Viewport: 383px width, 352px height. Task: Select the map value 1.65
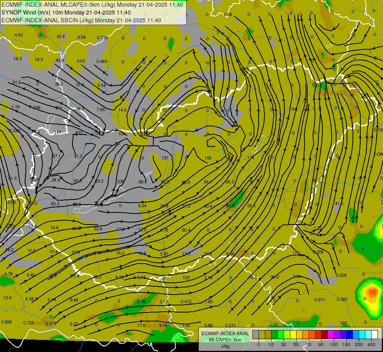[209, 302]
